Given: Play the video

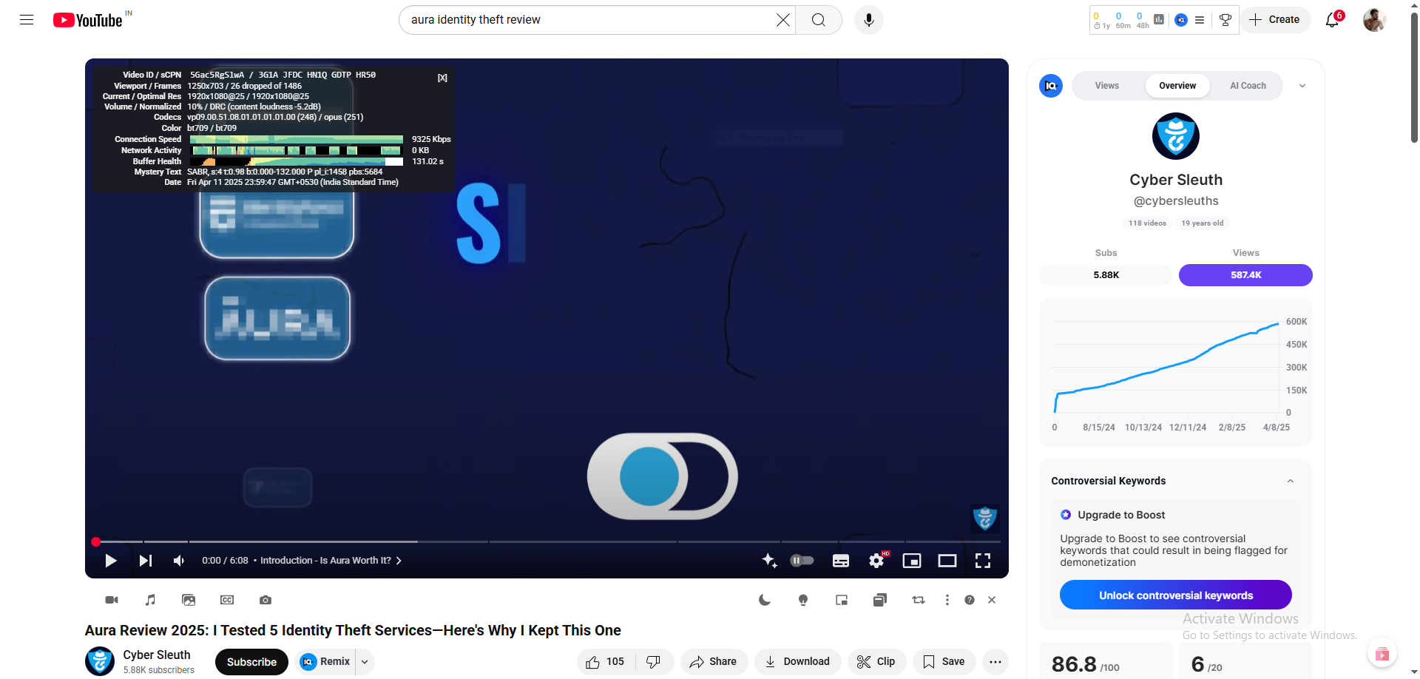Looking at the screenshot, I should pos(111,561).
